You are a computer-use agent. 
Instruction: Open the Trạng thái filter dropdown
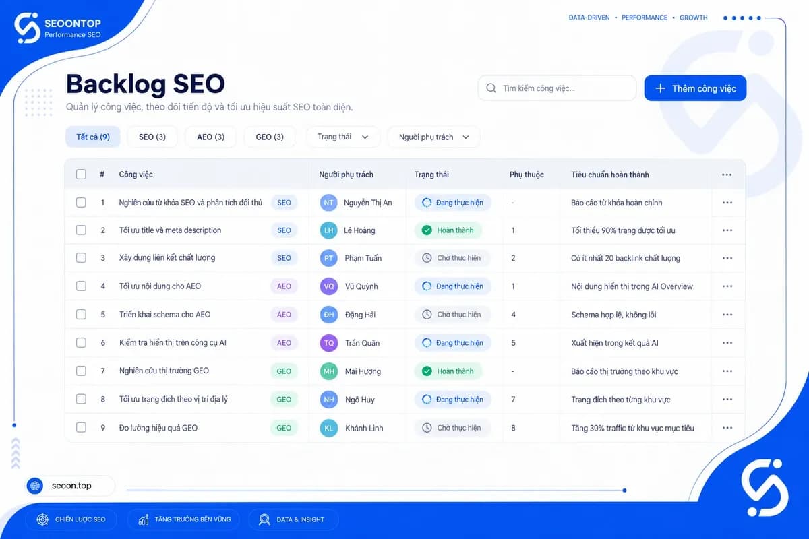pyautogui.click(x=343, y=137)
